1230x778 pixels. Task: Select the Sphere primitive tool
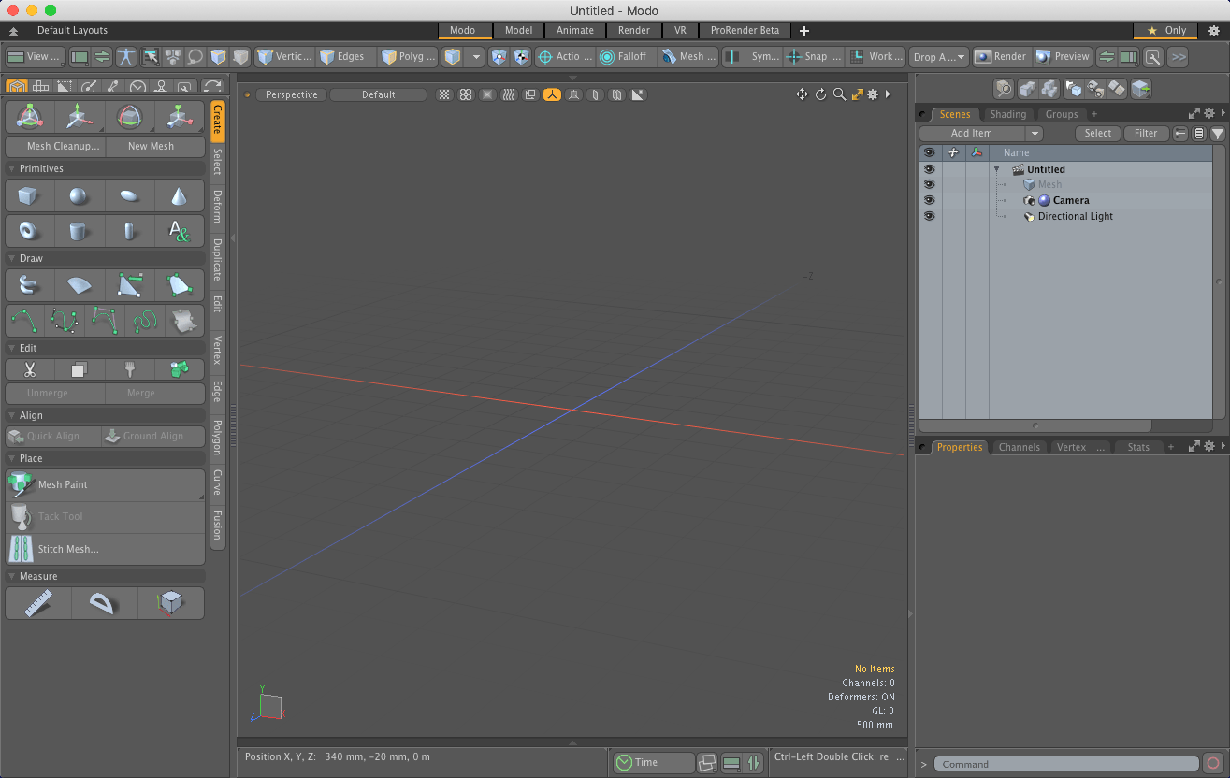78,196
